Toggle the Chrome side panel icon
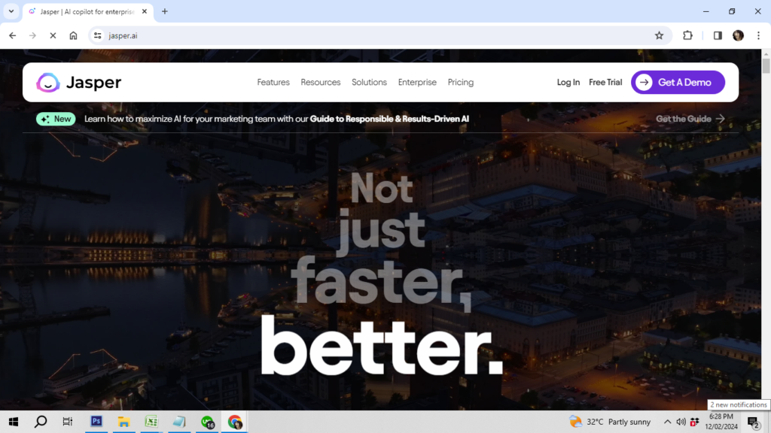Screen dimensions: 771x433 [718, 35]
